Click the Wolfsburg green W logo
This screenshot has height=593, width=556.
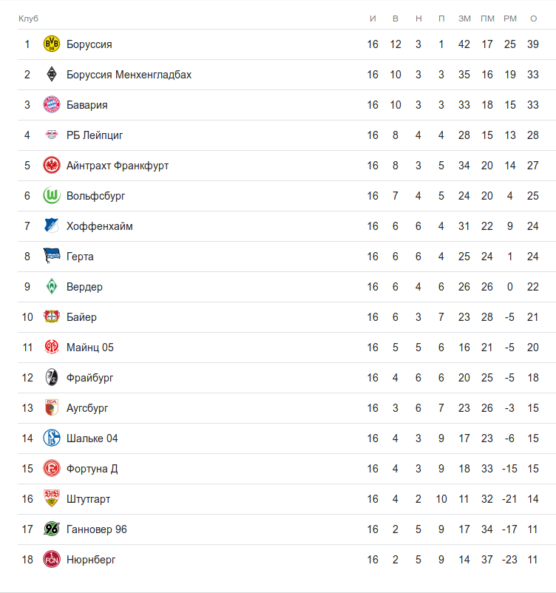52,196
